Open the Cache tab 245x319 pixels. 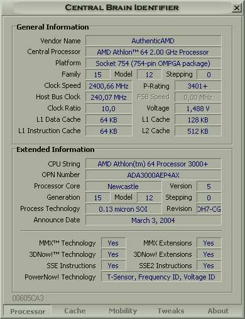pos(75,311)
